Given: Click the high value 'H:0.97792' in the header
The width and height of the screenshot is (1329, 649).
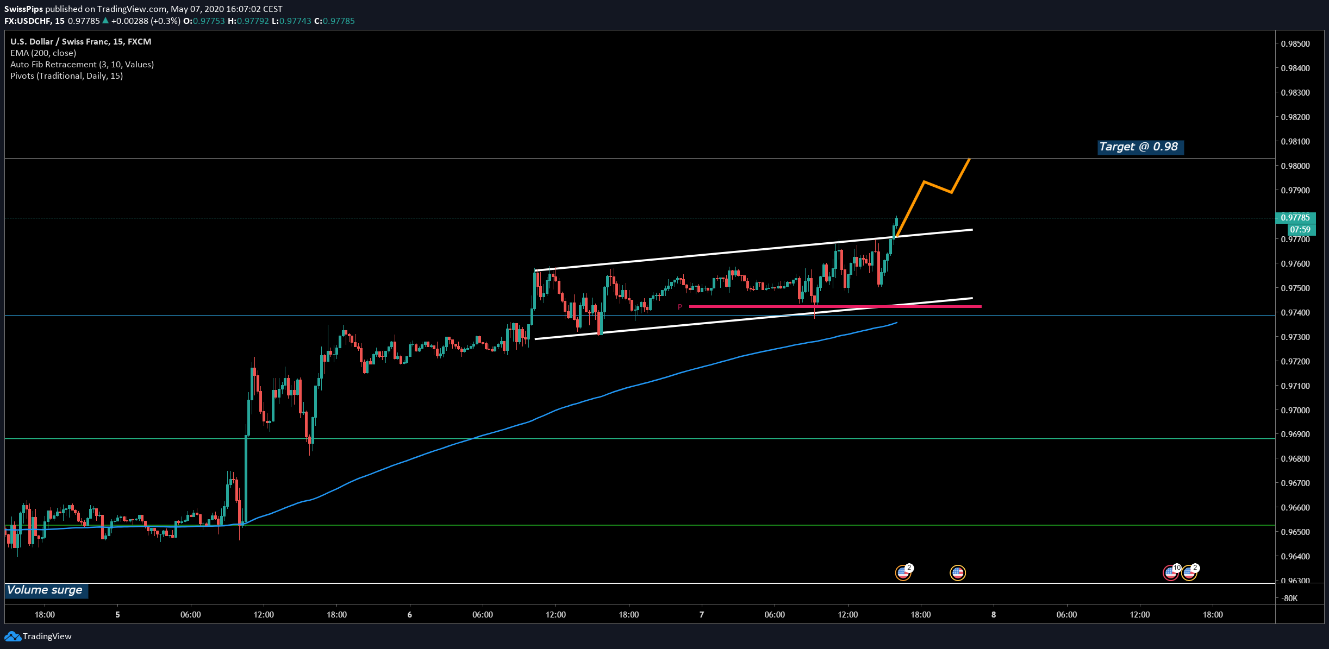Looking at the screenshot, I should point(248,21).
